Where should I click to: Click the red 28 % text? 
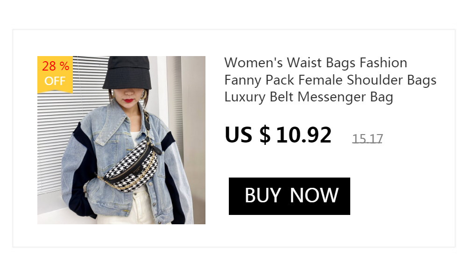click(56, 66)
